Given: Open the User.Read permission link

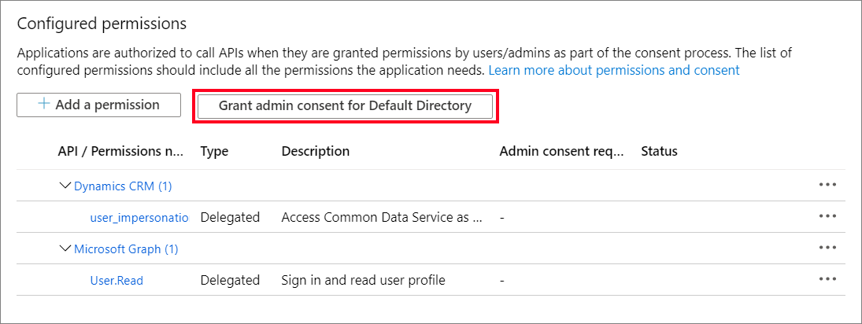Looking at the screenshot, I should coord(117,280).
